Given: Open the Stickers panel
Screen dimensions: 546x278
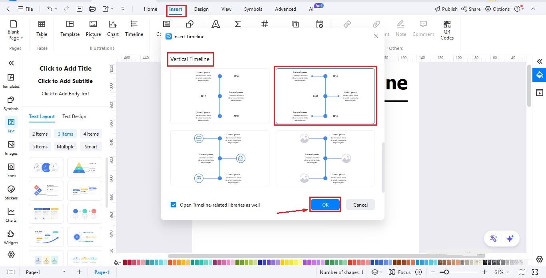Looking at the screenshot, I should [x=11, y=193].
